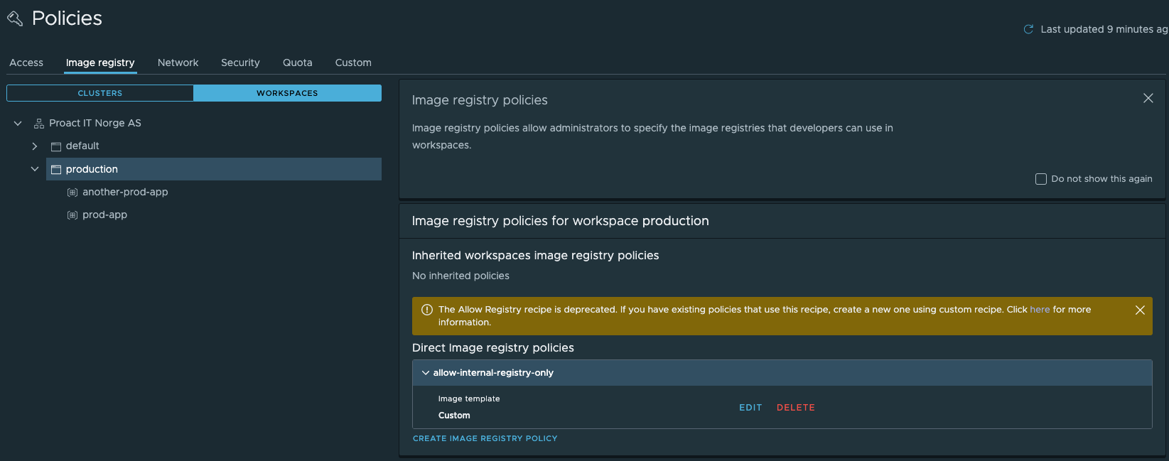Switch the tree view to Clusters
Viewport: 1169px width, 461px height.
click(x=100, y=93)
